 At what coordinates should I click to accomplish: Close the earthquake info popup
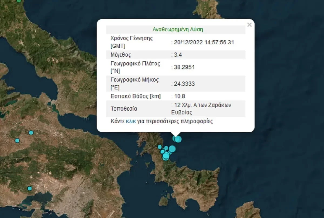pyautogui.click(x=249, y=25)
